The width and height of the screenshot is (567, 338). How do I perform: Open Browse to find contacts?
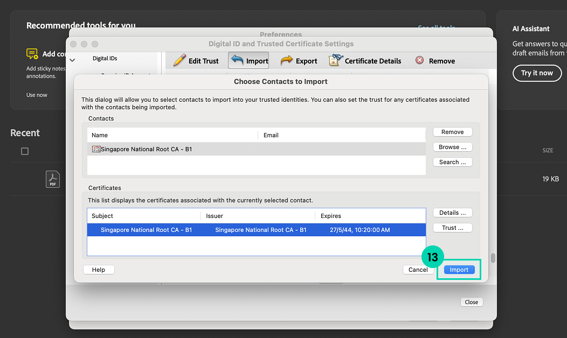click(x=452, y=147)
